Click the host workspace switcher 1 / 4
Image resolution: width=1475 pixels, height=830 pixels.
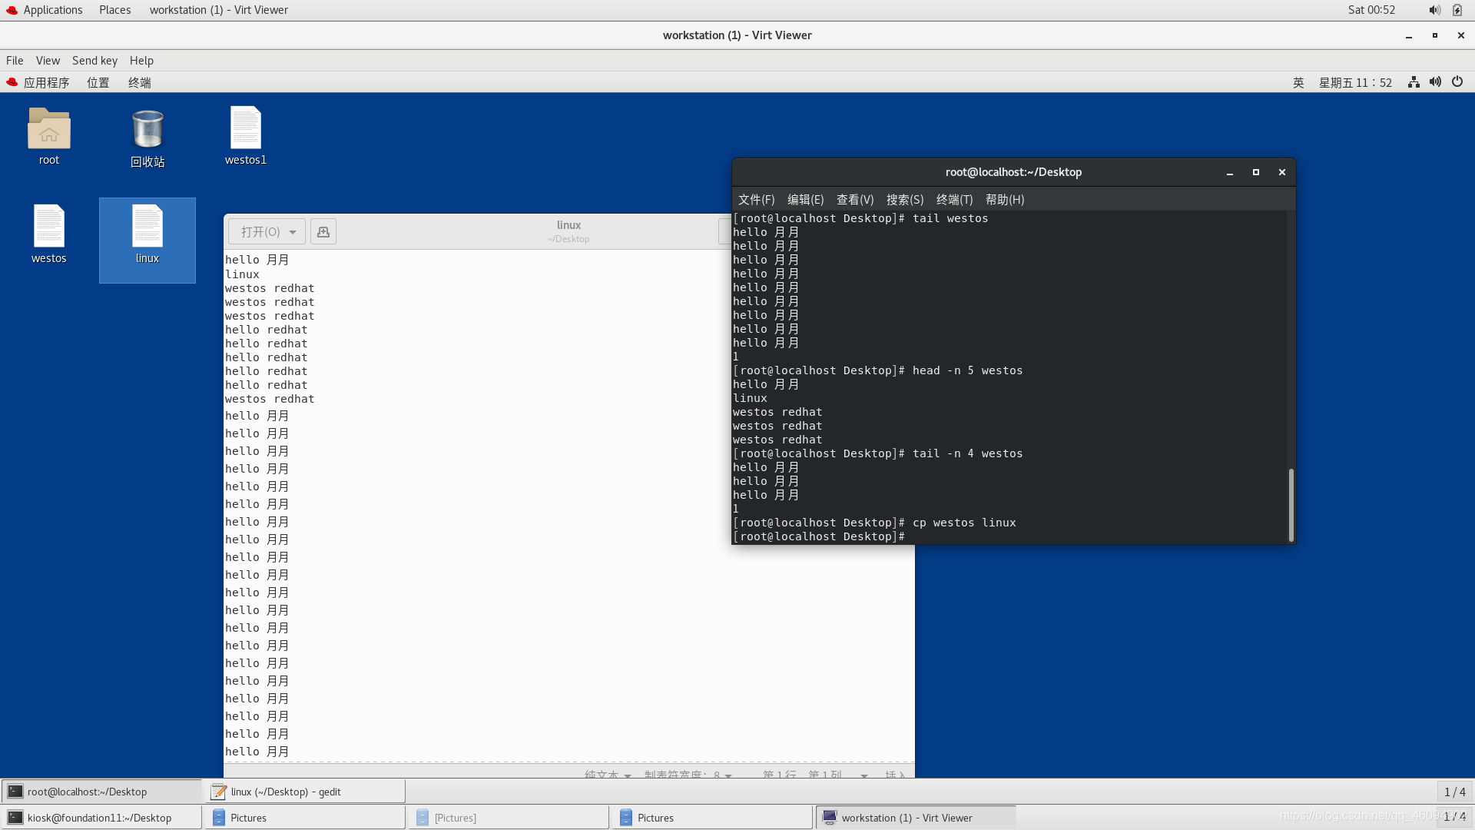pos(1455,817)
